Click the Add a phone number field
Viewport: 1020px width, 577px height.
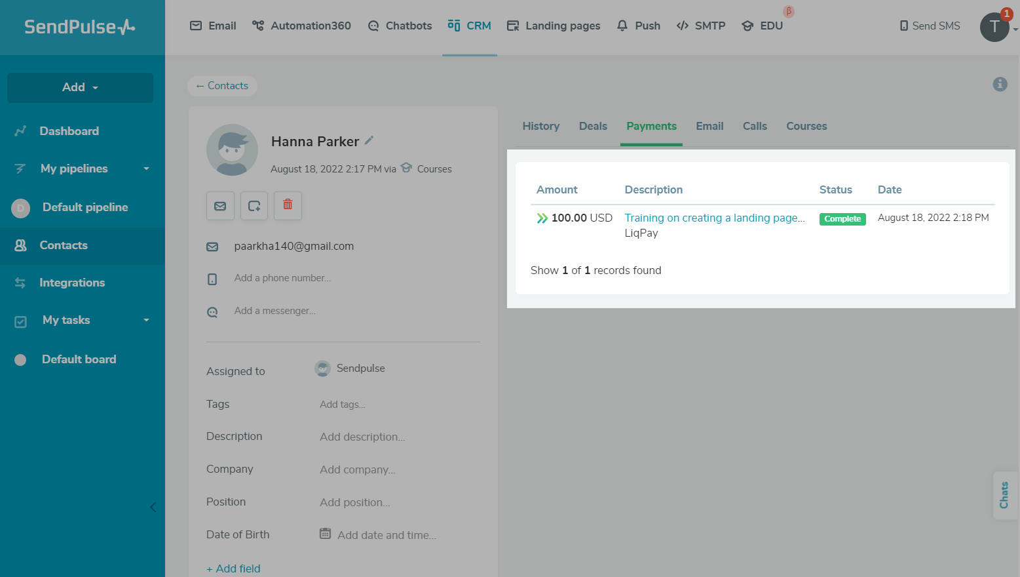point(282,278)
